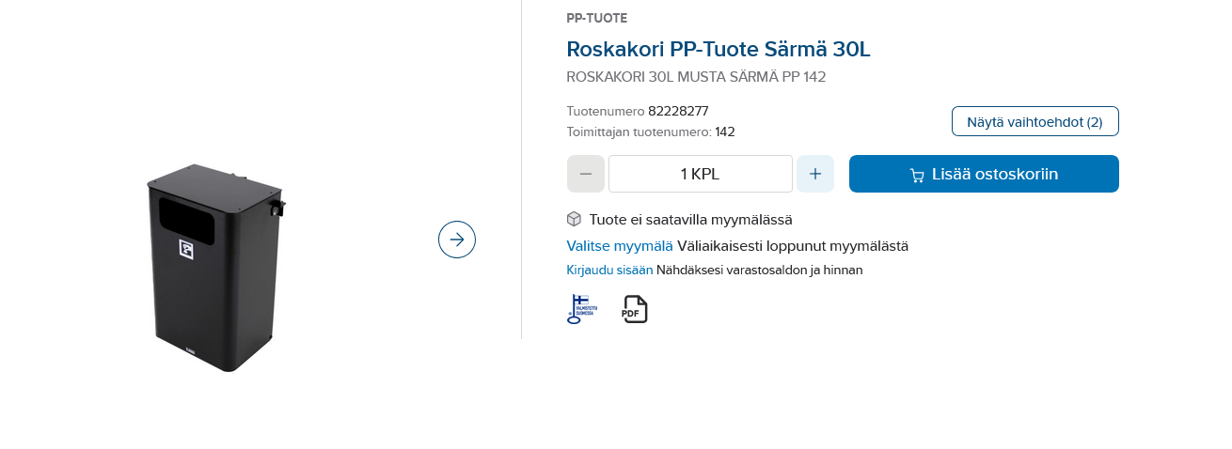Viewport: 1232px width, 449px height.
Task: Follow the Valitse myymälä link
Action: tap(620, 246)
